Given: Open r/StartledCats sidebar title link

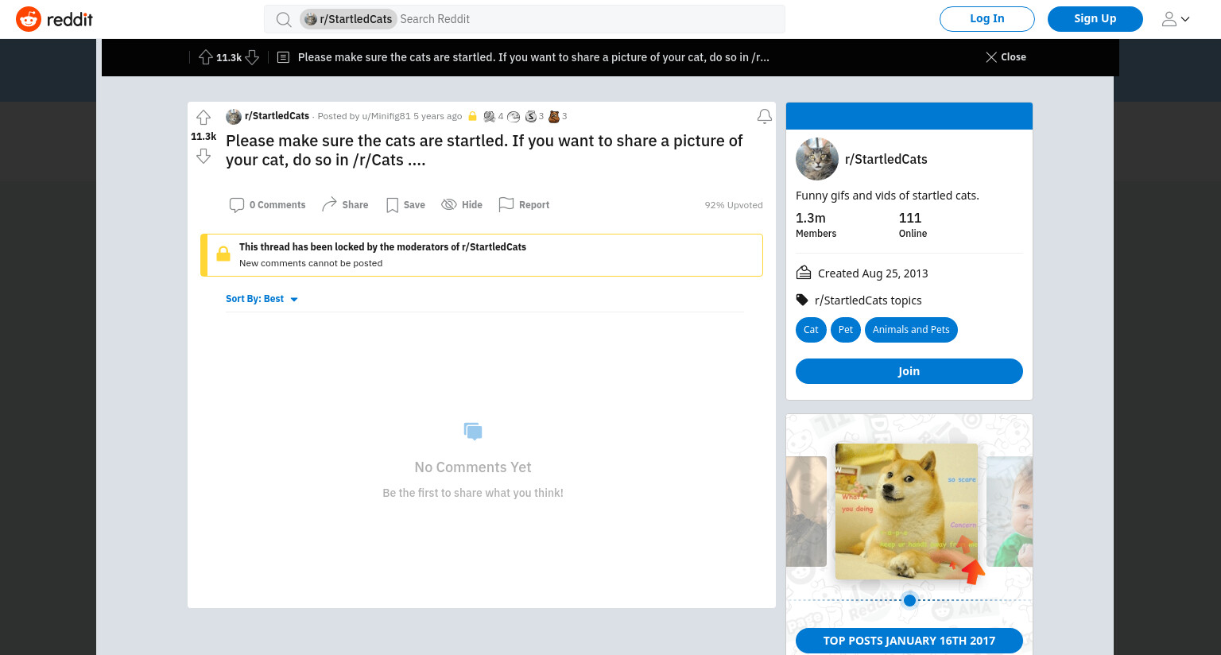Looking at the screenshot, I should click(x=886, y=159).
